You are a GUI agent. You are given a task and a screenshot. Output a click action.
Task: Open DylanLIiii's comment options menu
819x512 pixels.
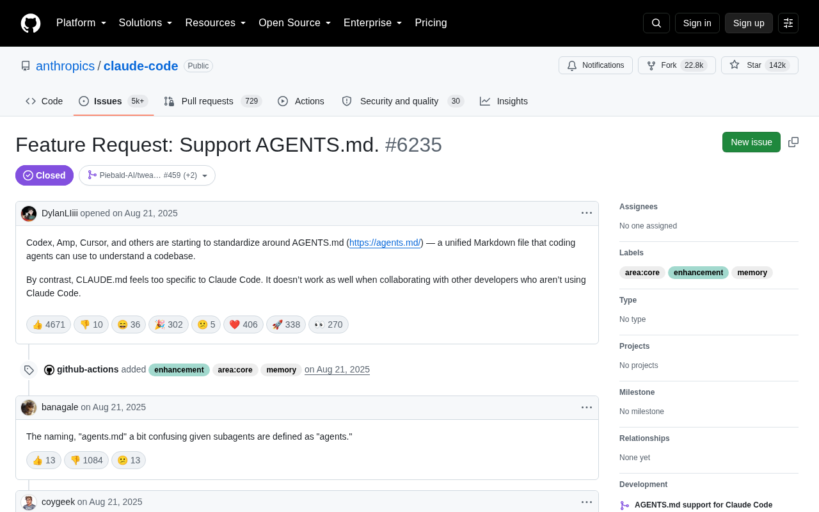pos(587,213)
